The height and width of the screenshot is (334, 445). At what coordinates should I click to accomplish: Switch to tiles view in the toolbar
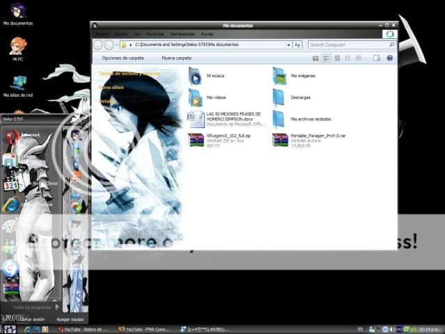(x=326, y=58)
